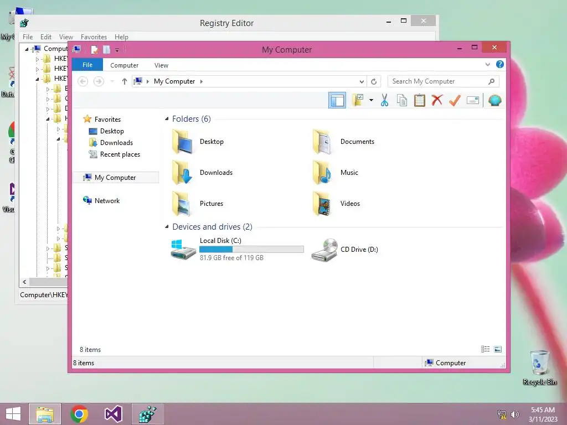
Task: Switch to the View ribbon tab
Action: pos(161,65)
